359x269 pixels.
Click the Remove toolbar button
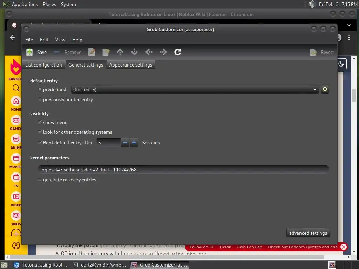pyautogui.click(x=68, y=53)
